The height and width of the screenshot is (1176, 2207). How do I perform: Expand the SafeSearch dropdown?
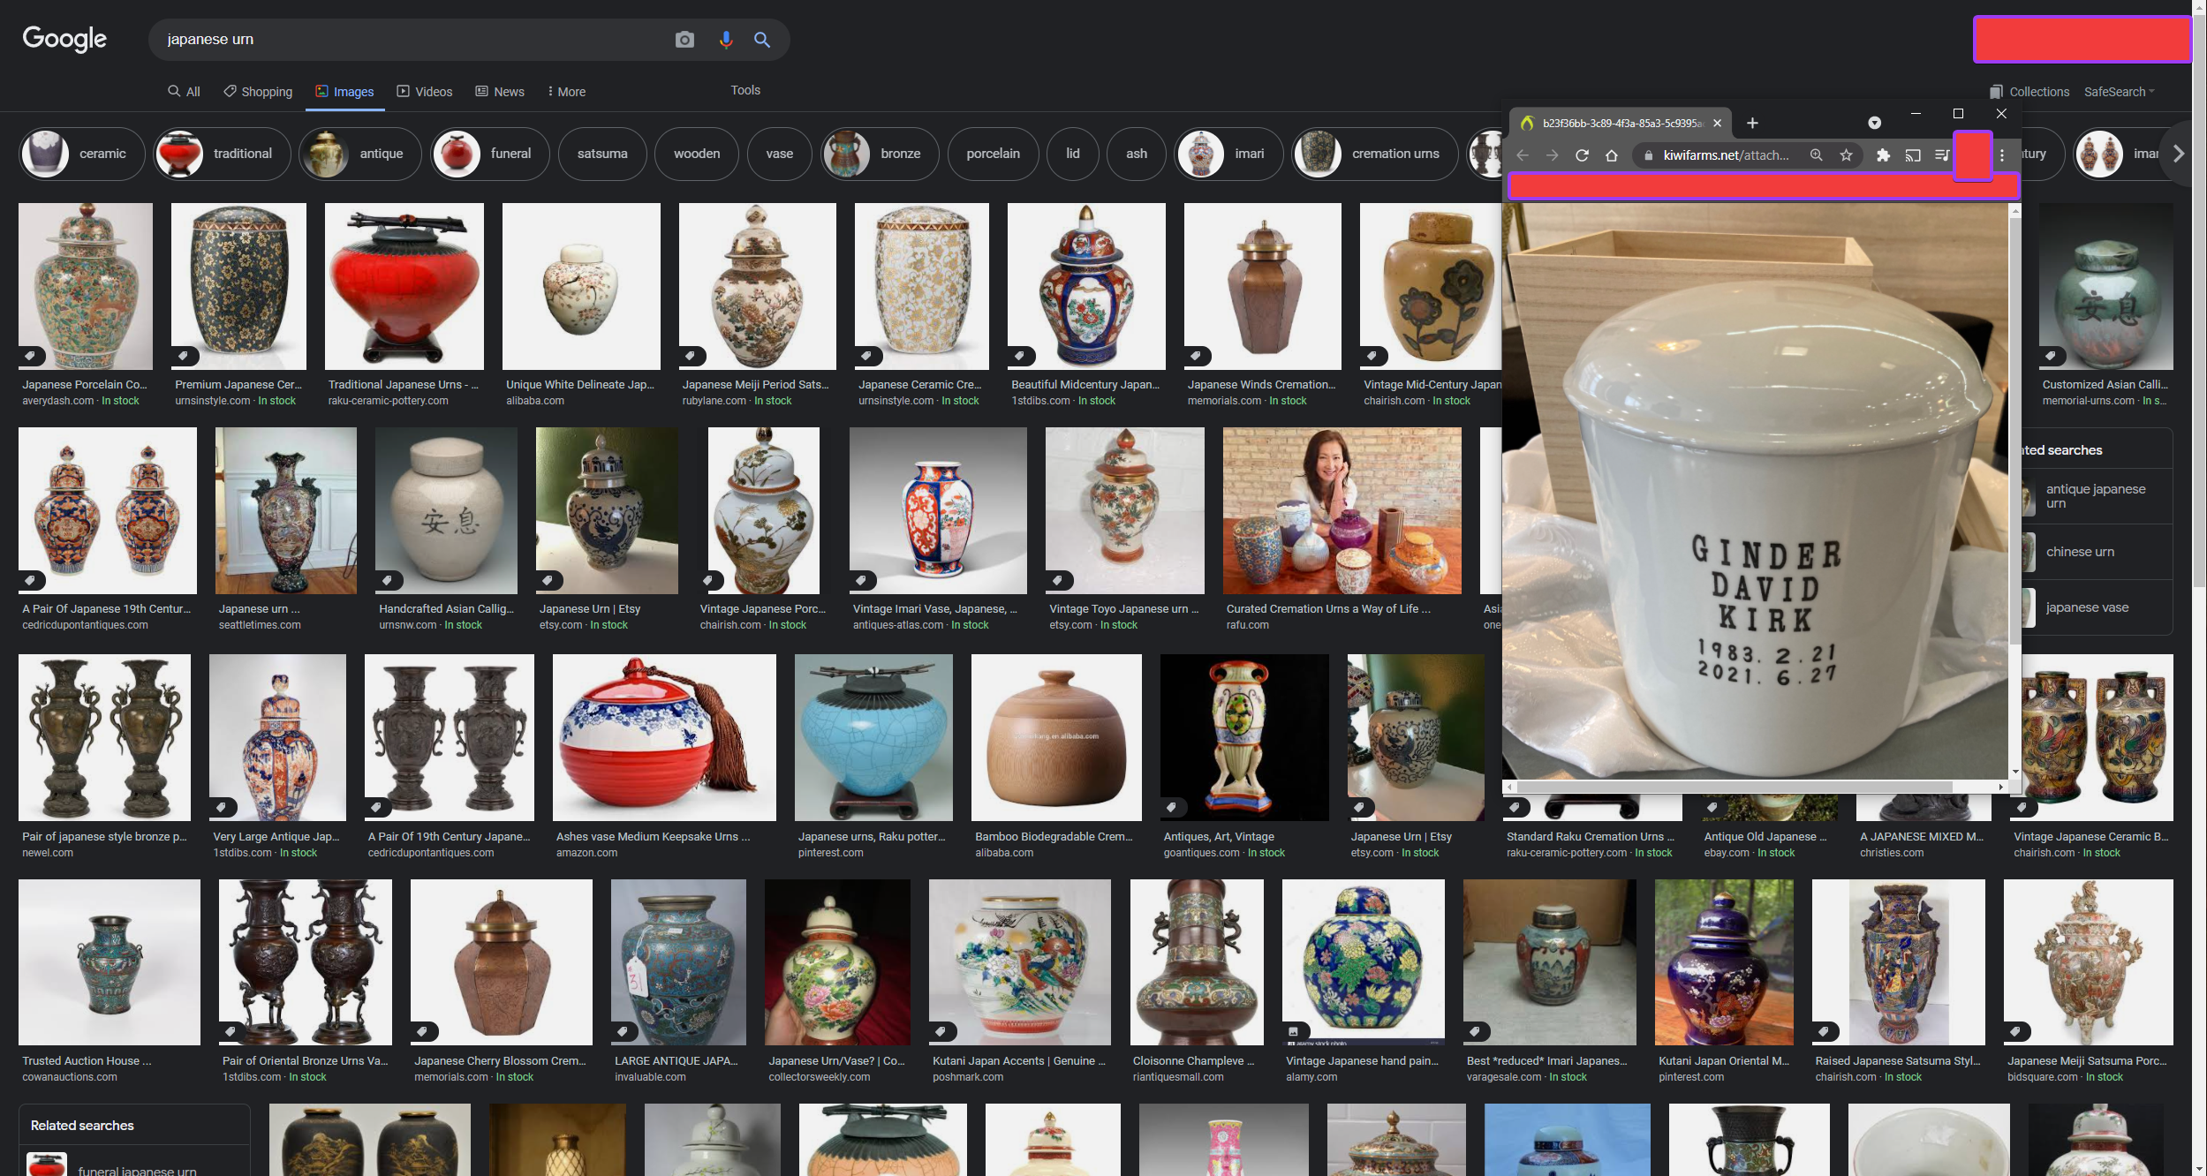point(2120,92)
